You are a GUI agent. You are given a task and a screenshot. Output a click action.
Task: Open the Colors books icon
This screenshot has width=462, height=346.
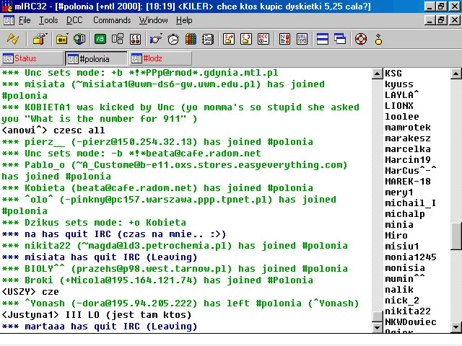(191, 39)
